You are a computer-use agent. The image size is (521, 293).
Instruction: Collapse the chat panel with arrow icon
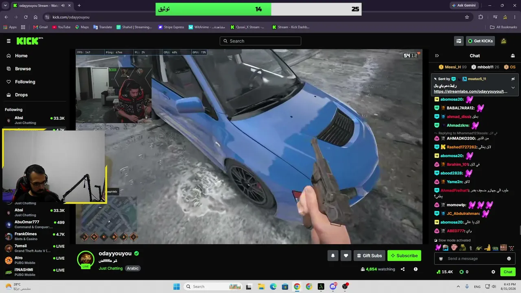point(437,56)
